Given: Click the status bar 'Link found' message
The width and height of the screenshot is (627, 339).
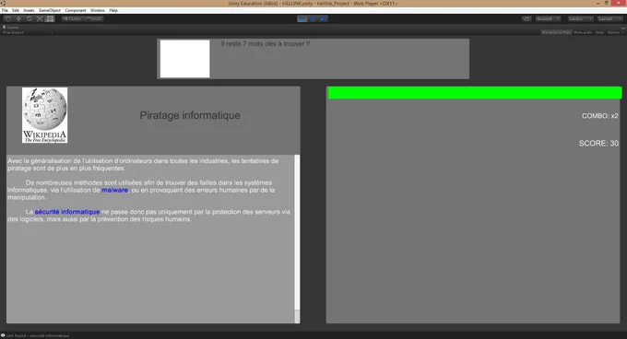Looking at the screenshot, I should tap(35, 336).
